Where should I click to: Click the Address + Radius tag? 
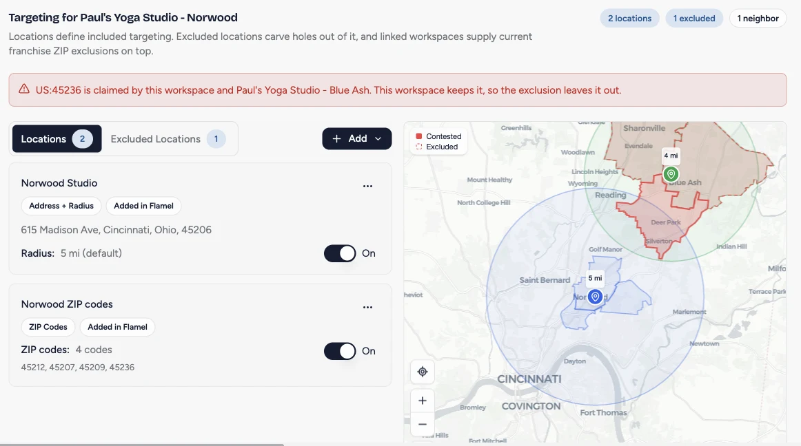click(x=61, y=206)
